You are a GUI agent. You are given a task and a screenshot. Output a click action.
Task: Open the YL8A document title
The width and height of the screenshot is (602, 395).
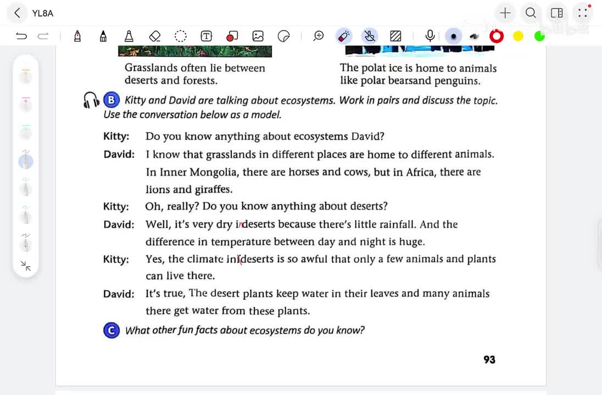[43, 13]
